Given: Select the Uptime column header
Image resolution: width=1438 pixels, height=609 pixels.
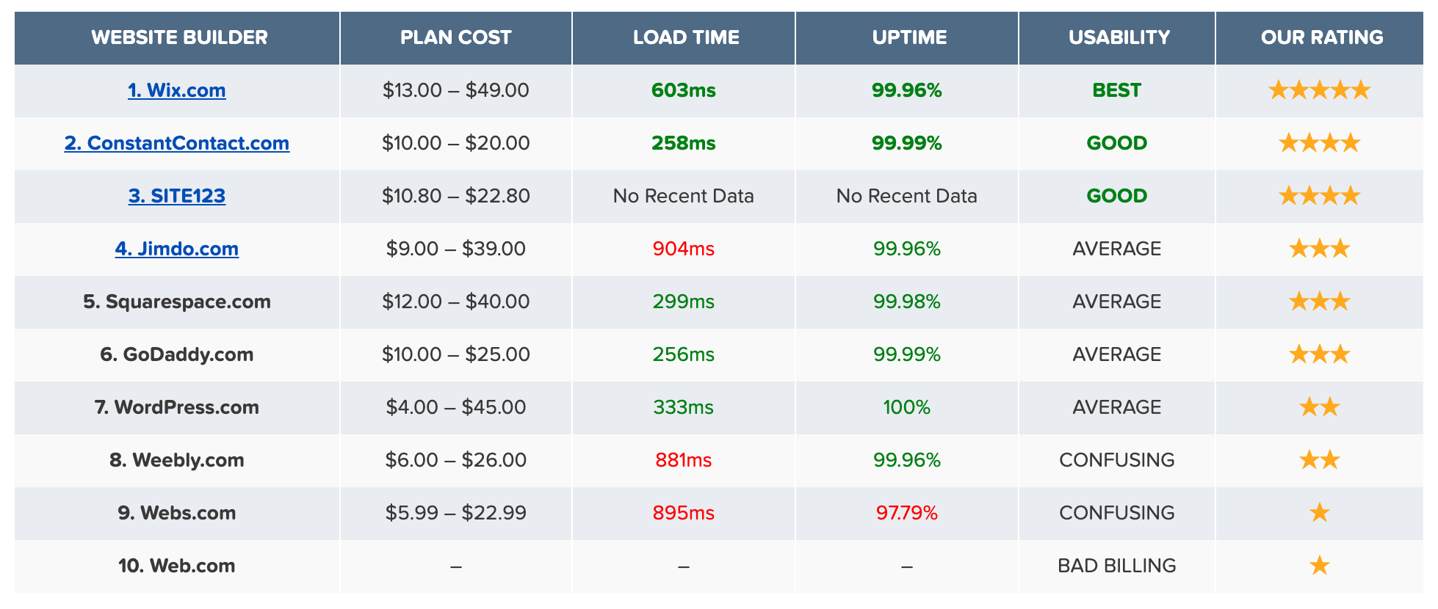Looking at the screenshot, I should tap(909, 37).
